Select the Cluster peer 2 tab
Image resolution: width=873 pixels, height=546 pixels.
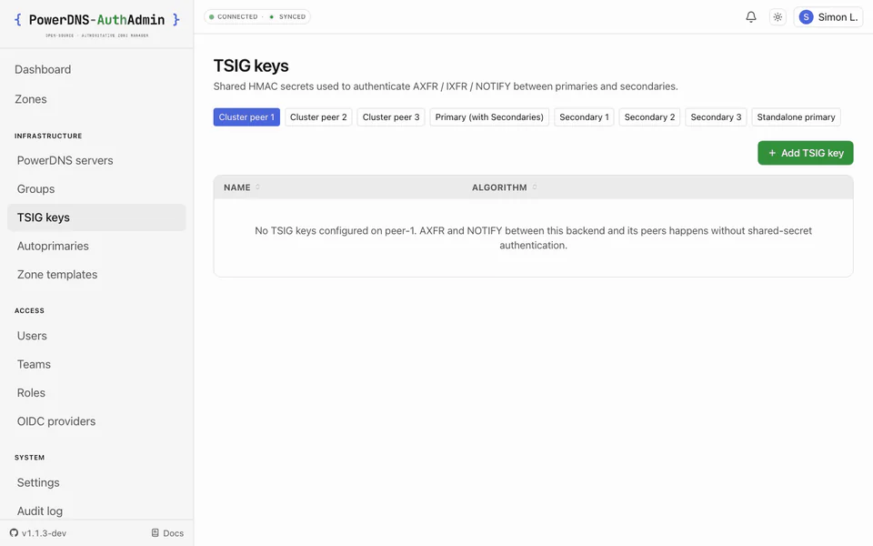click(318, 117)
